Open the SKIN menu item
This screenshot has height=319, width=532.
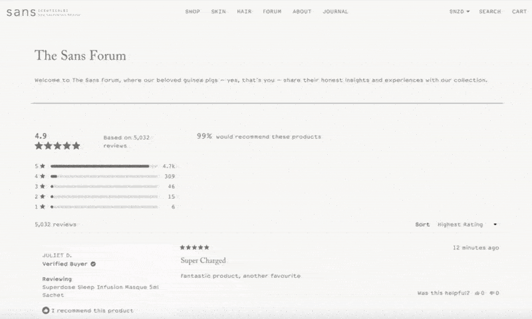(218, 11)
